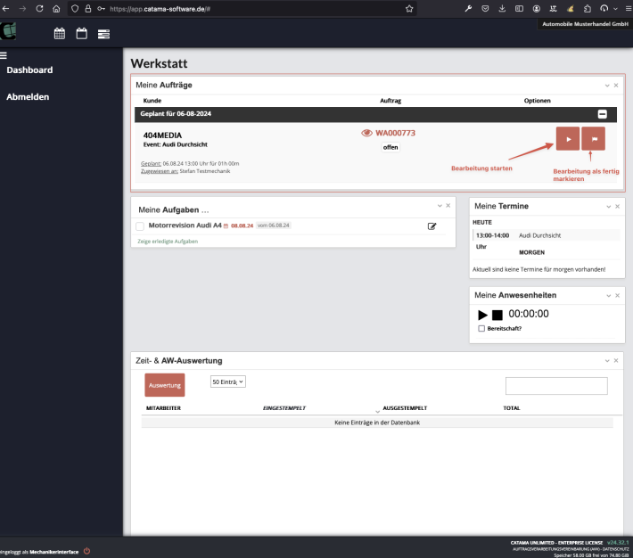The width and height of the screenshot is (633, 558).
Task: Check the Motorrevision Audi A4 task checkbox
Action: [x=140, y=226]
